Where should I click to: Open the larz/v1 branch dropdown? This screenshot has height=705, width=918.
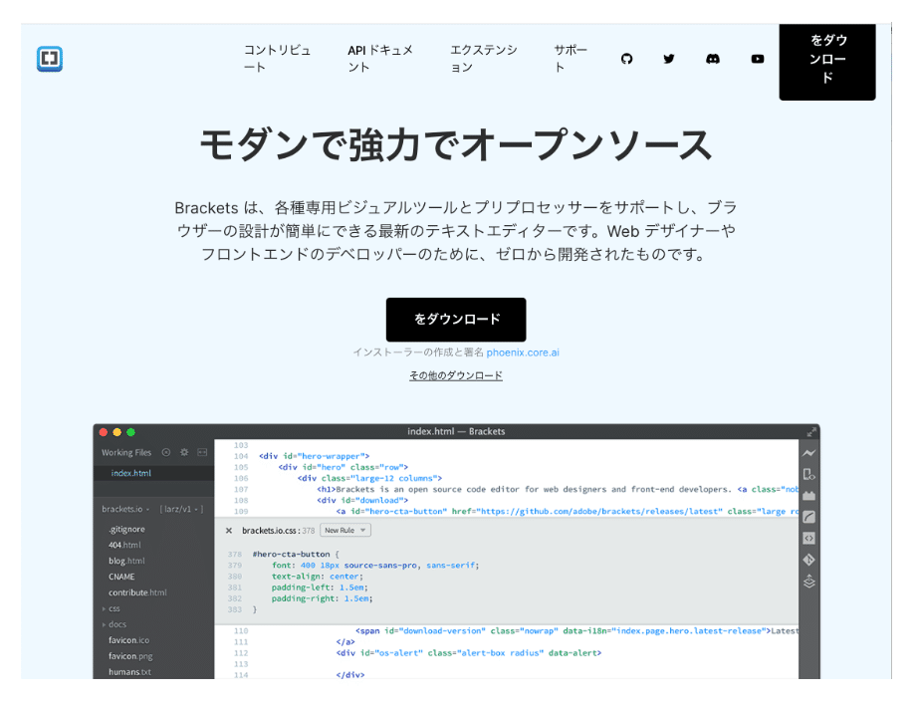coord(181,509)
